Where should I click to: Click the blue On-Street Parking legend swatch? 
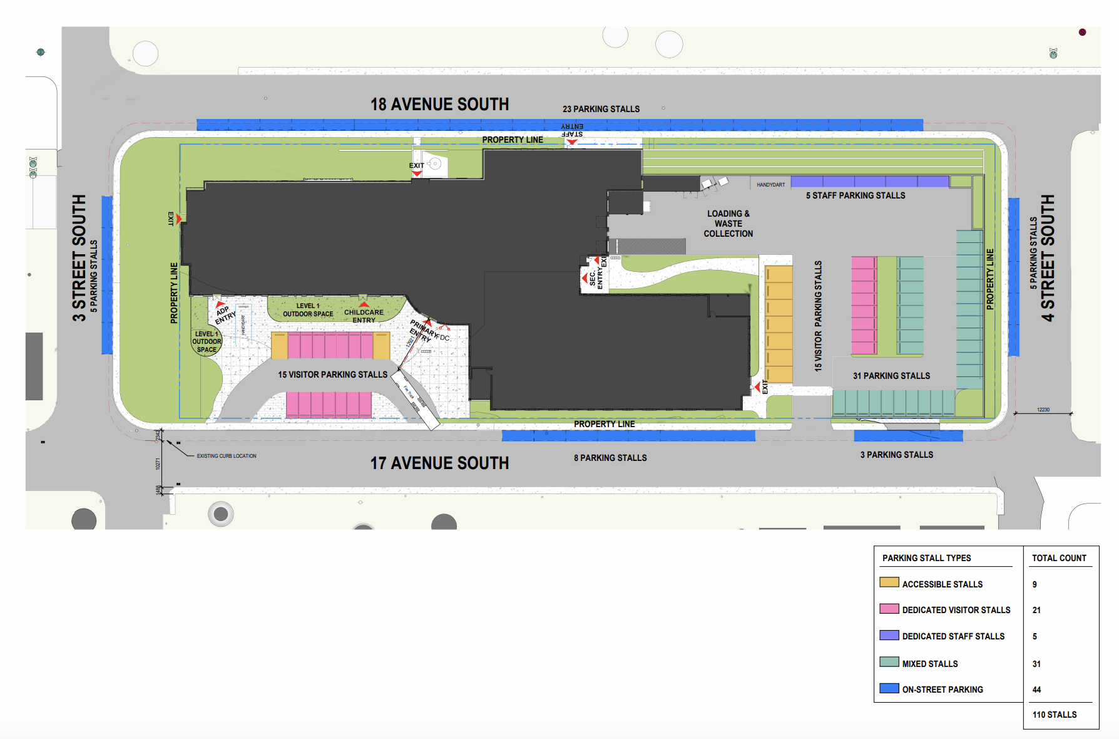click(x=889, y=688)
